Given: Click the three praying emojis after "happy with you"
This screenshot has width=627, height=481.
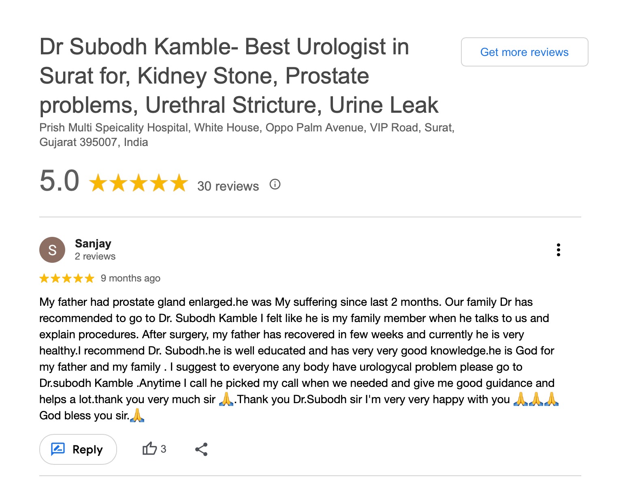Looking at the screenshot, I should tap(535, 399).
